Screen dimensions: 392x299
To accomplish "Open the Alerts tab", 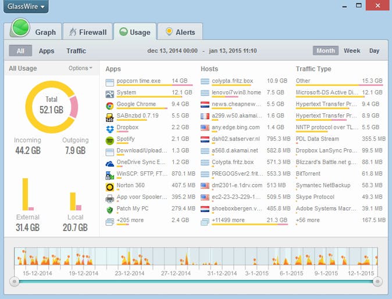I will click(180, 32).
